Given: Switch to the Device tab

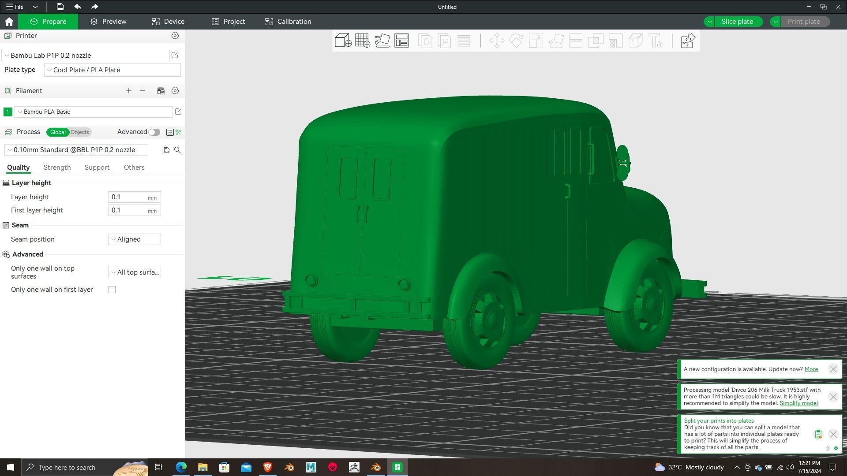Looking at the screenshot, I should click(168, 22).
